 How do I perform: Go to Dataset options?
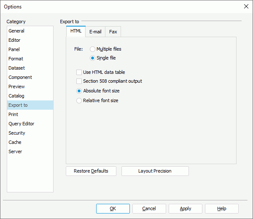[x=30, y=68]
